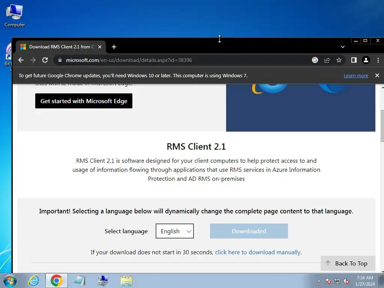Click here to download manually link

pyautogui.click(x=258, y=252)
